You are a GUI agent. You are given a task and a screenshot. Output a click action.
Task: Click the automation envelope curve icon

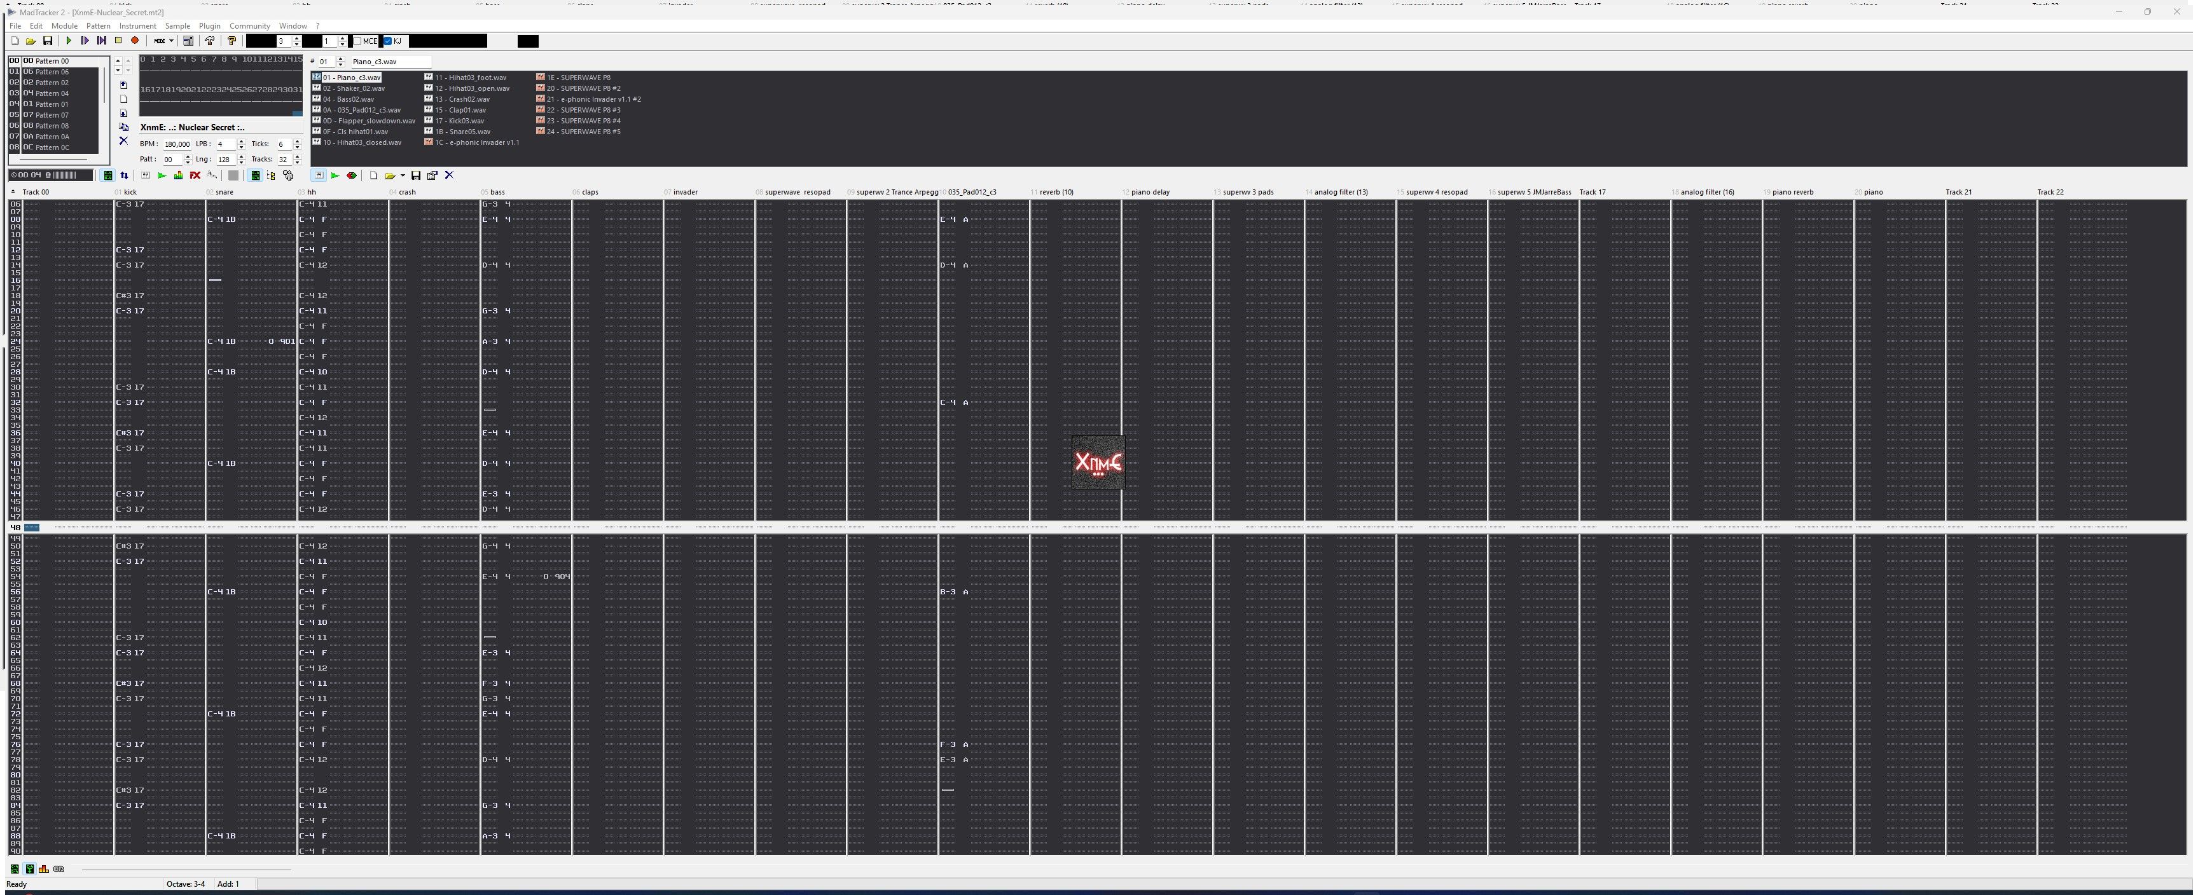[x=212, y=175]
